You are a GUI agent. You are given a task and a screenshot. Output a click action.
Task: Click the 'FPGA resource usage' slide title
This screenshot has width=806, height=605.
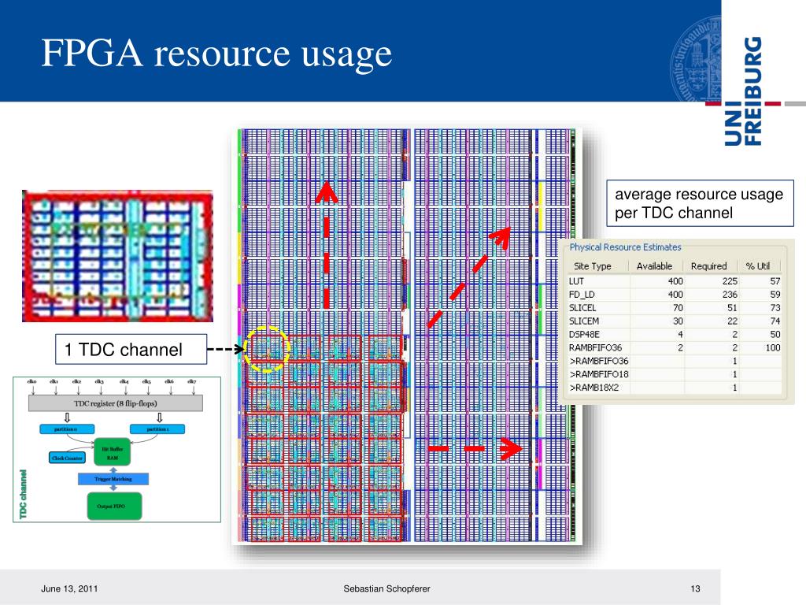coord(216,54)
